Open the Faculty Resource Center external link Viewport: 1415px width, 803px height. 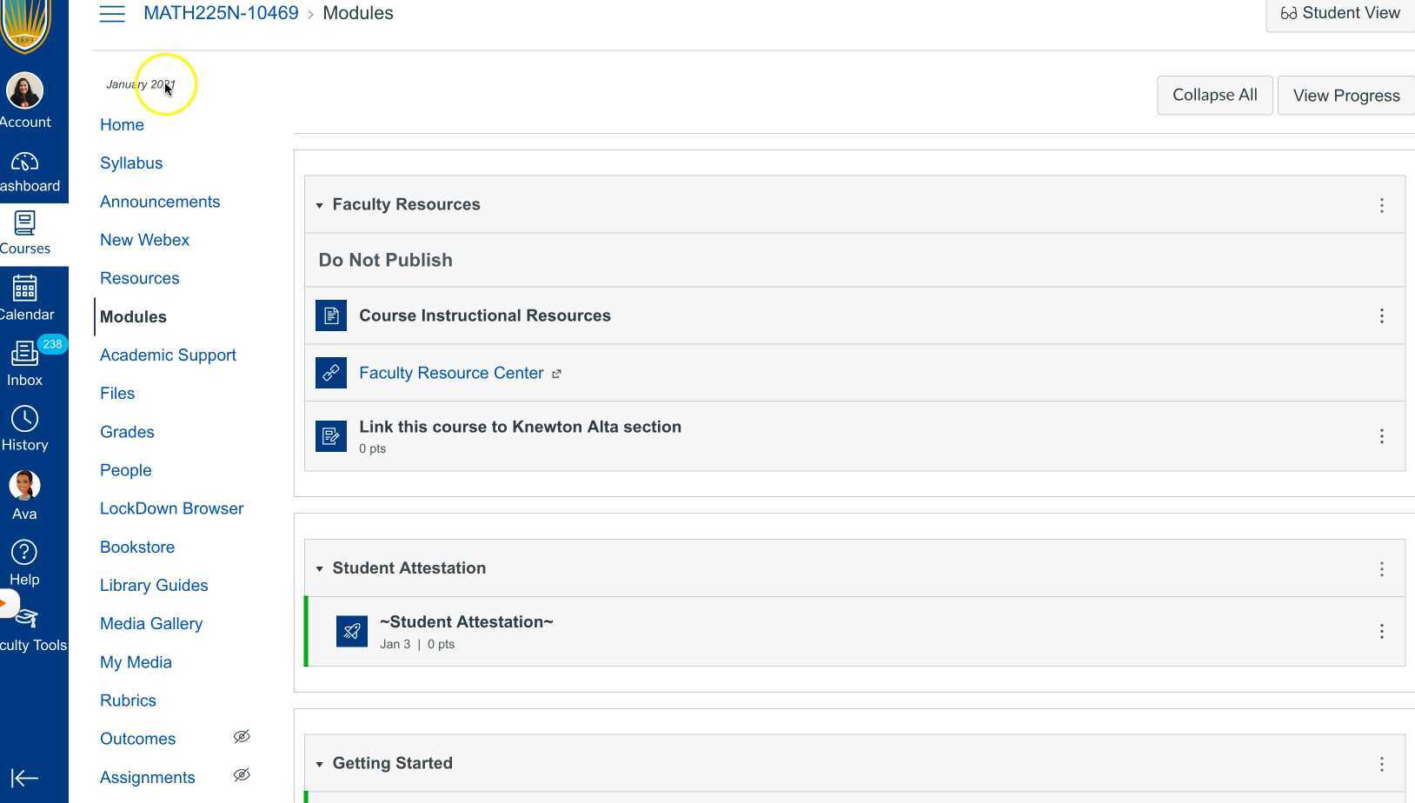tap(451, 374)
